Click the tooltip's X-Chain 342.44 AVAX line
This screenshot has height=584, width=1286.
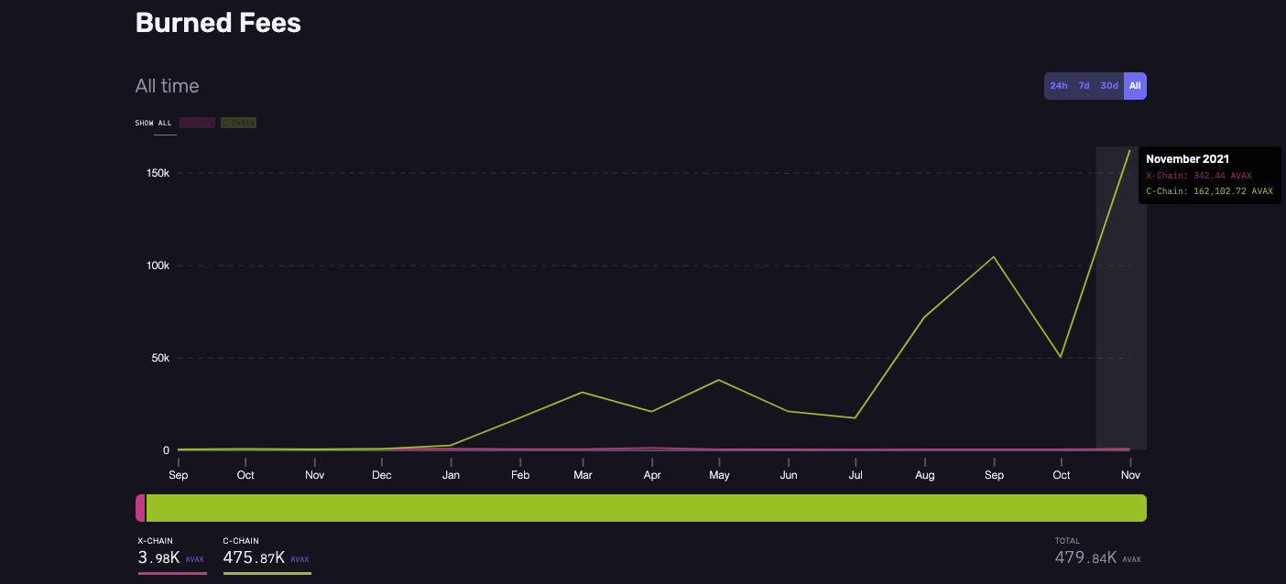coord(1198,176)
